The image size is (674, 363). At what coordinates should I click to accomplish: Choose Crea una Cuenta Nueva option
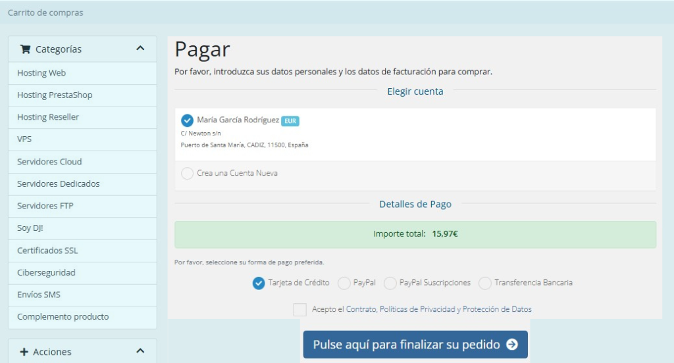[x=187, y=173]
